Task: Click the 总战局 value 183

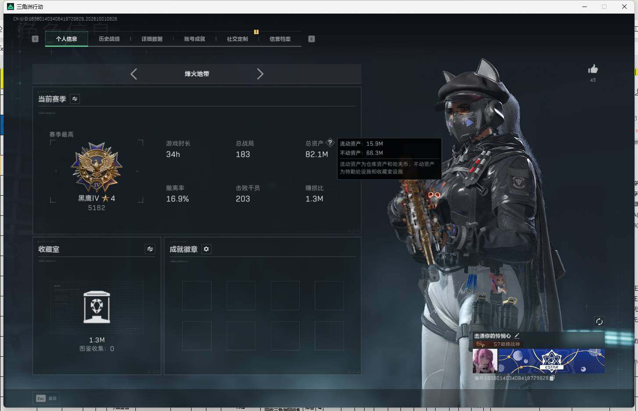Action: coord(243,155)
